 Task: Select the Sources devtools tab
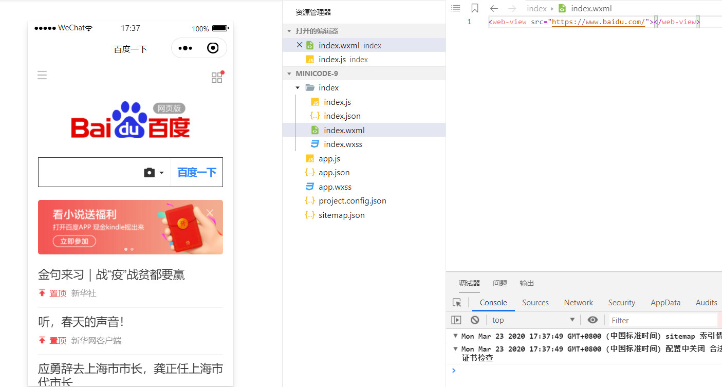pos(535,303)
